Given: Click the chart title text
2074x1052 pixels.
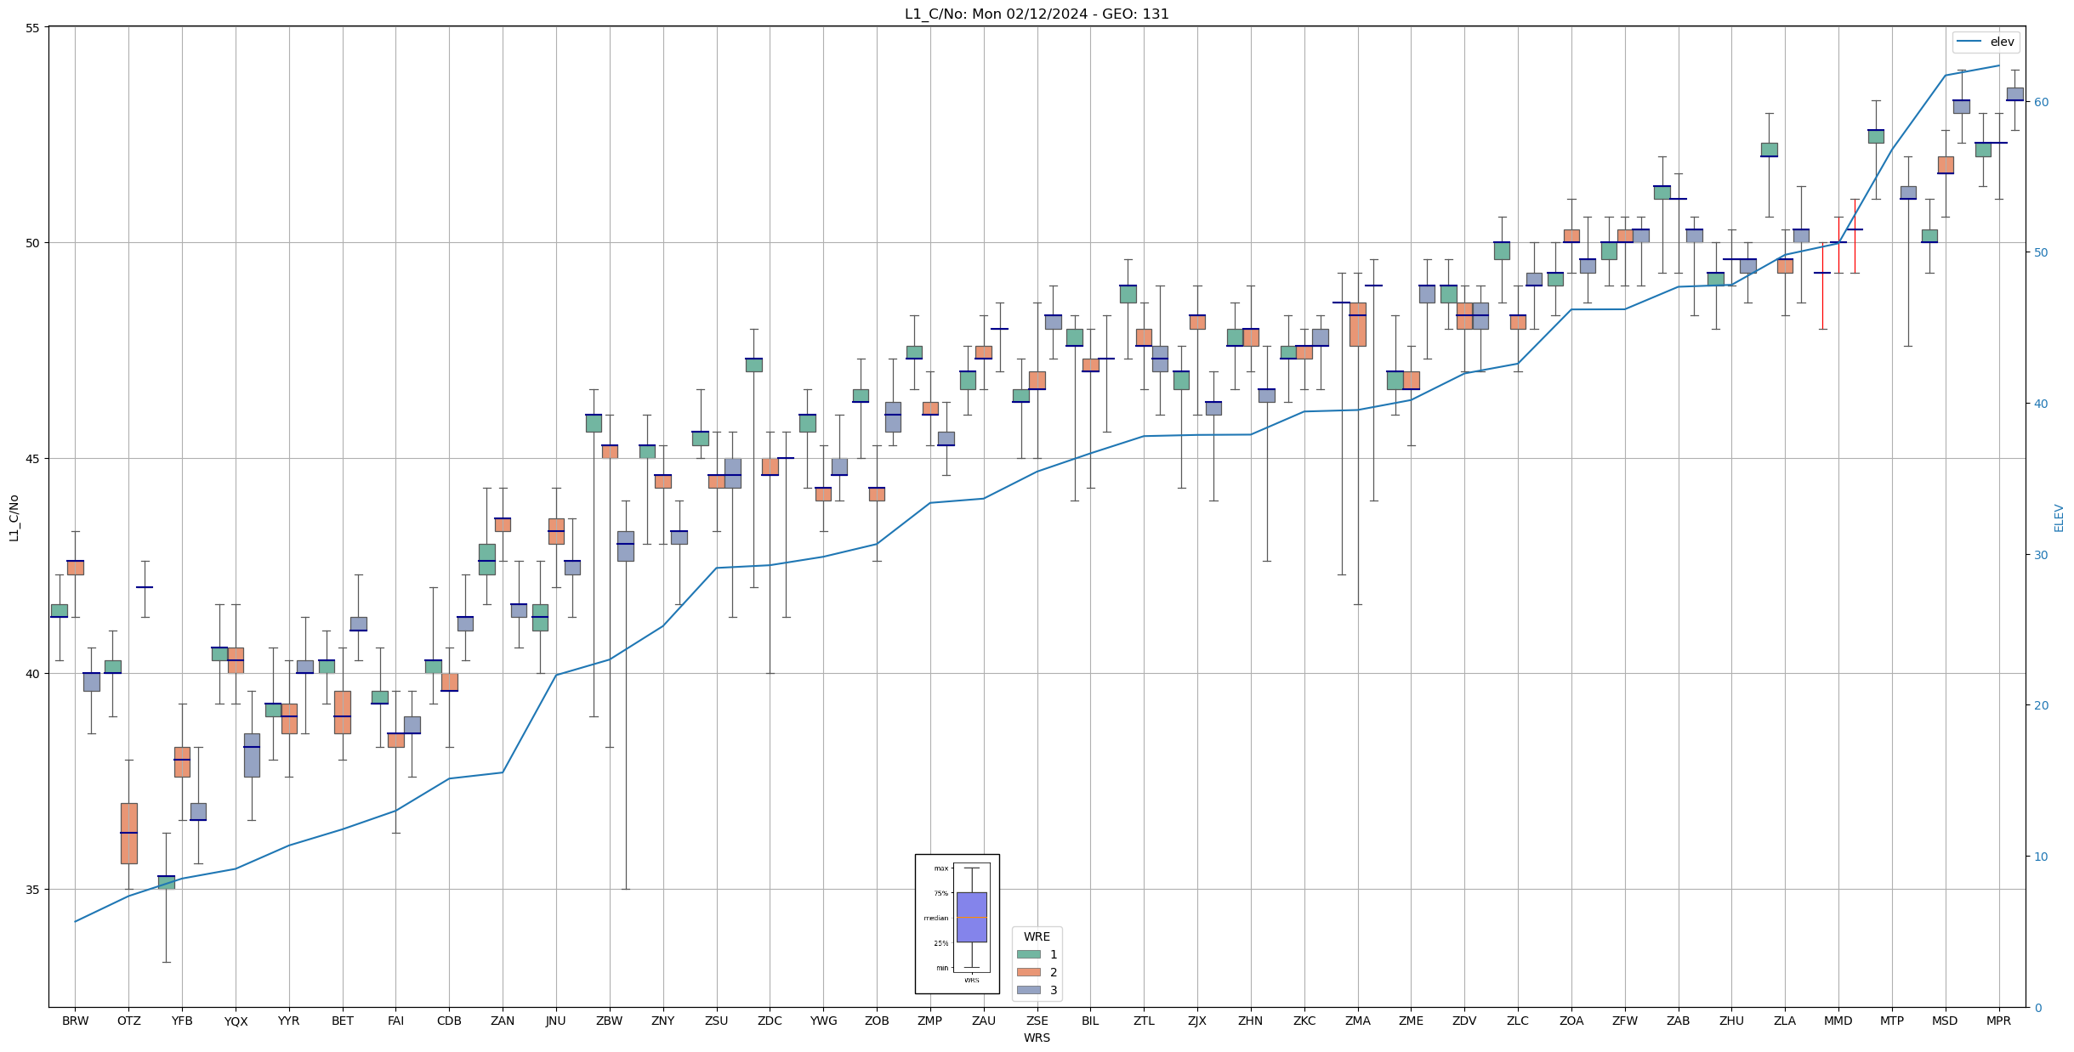Looking at the screenshot, I should (1037, 14).
